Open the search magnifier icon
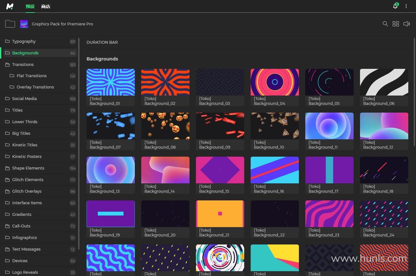Viewport: 416px width, 276px height. (x=385, y=24)
